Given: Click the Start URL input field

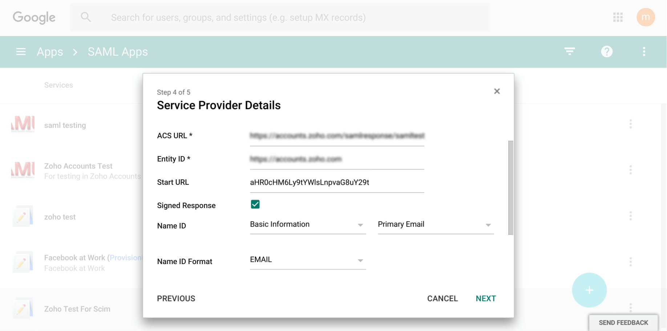Looking at the screenshot, I should click(x=337, y=182).
